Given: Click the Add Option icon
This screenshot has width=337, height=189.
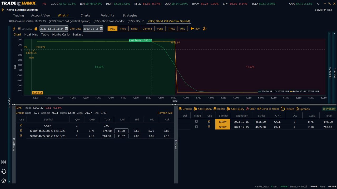Looking at the screenshot, I should point(195,109).
